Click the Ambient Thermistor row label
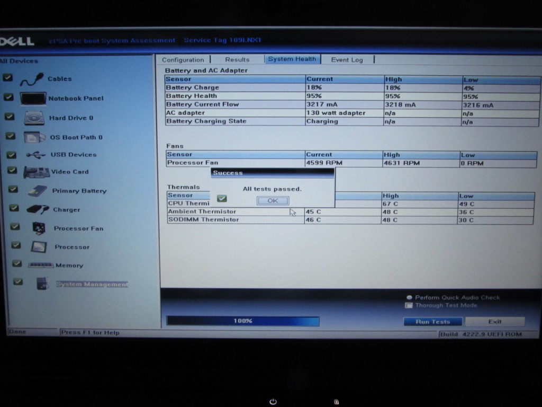This screenshot has height=407, width=542. [x=202, y=211]
